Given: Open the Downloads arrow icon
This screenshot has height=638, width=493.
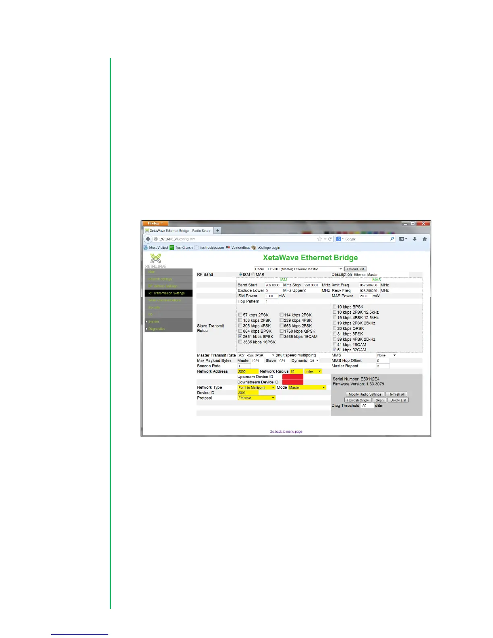Looking at the screenshot, I should pyautogui.click(x=414, y=239).
